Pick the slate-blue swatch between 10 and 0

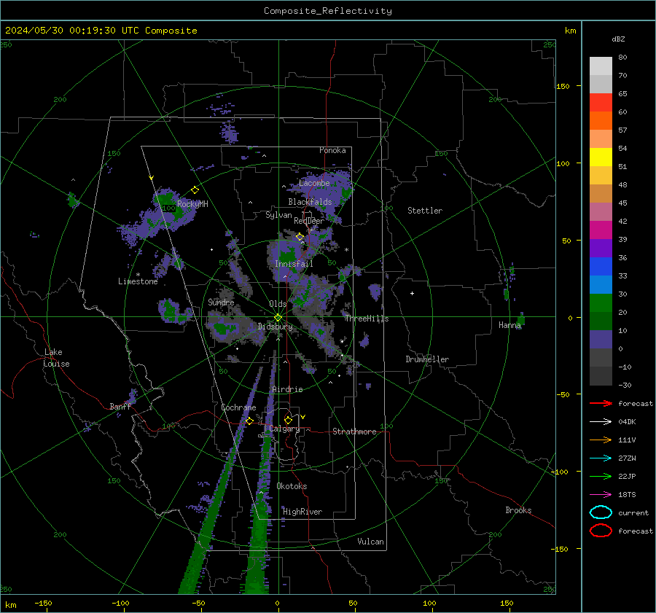[x=601, y=340]
